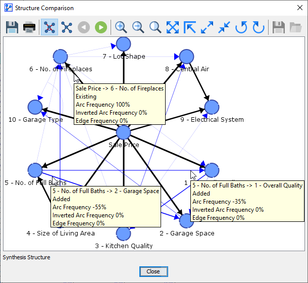Click the Print icon
The width and height of the screenshot is (308, 283).
pyautogui.click(x=30, y=27)
